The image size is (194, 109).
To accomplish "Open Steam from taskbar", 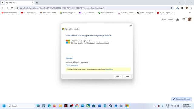I will [110, 106].
